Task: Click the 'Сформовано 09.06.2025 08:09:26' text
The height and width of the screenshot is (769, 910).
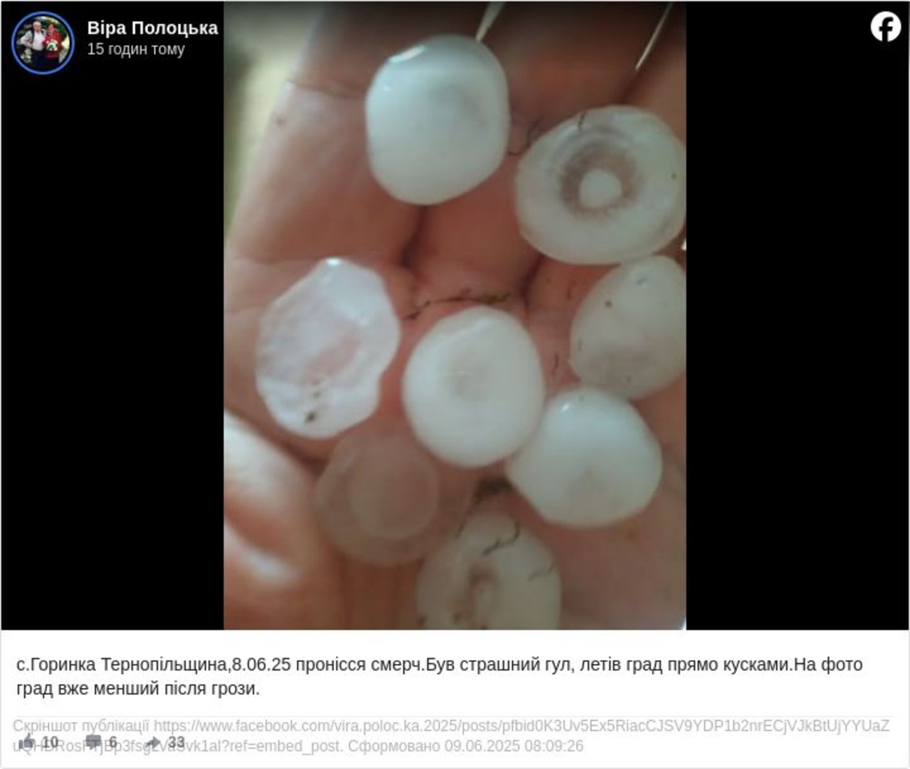Action: click(x=465, y=746)
